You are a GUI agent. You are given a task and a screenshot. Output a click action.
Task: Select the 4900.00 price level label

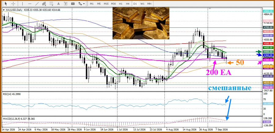coord(268,11)
